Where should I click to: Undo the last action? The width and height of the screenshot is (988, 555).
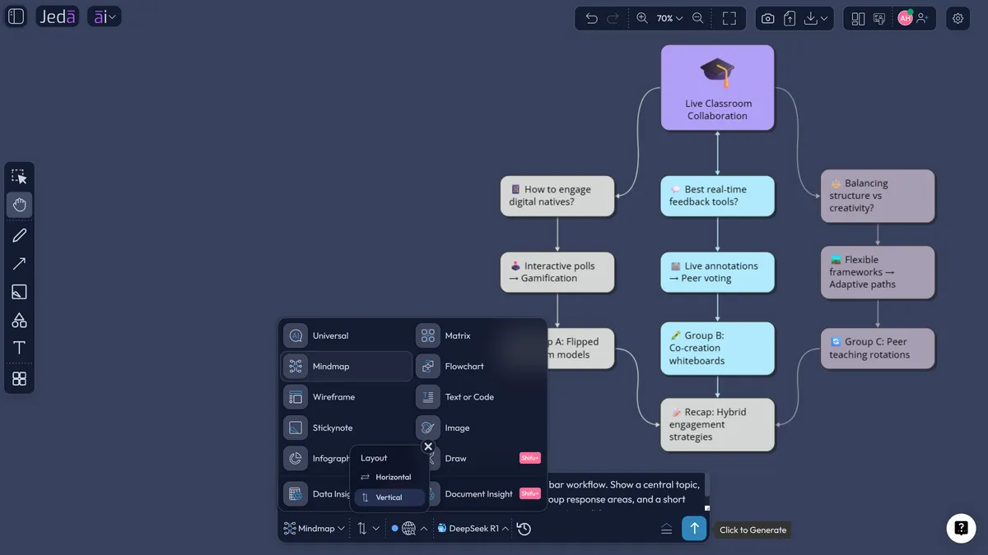click(x=591, y=18)
